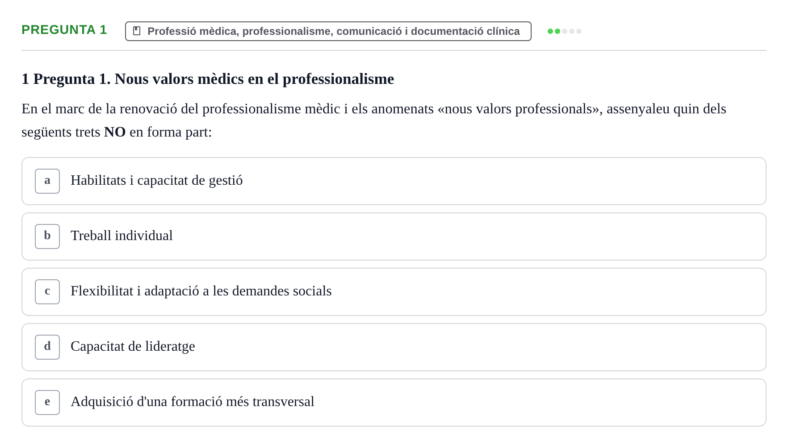Click the bookmark icon in the topic tag

(137, 31)
